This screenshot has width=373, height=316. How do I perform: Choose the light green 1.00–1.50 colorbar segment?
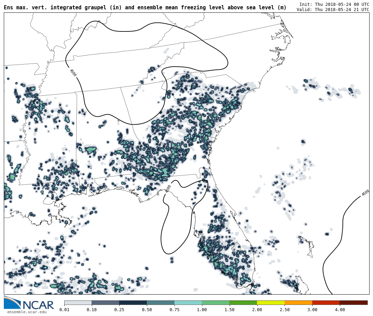point(216,303)
